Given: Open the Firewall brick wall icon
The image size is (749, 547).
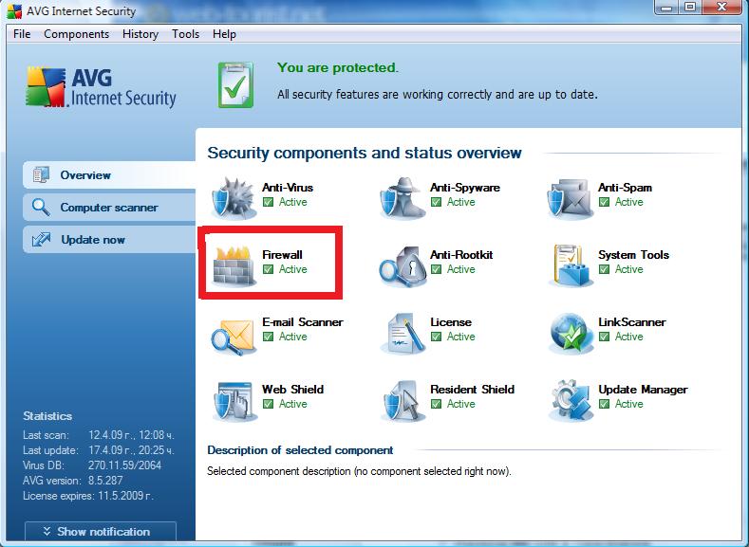Looking at the screenshot, I should [x=234, y=265].
